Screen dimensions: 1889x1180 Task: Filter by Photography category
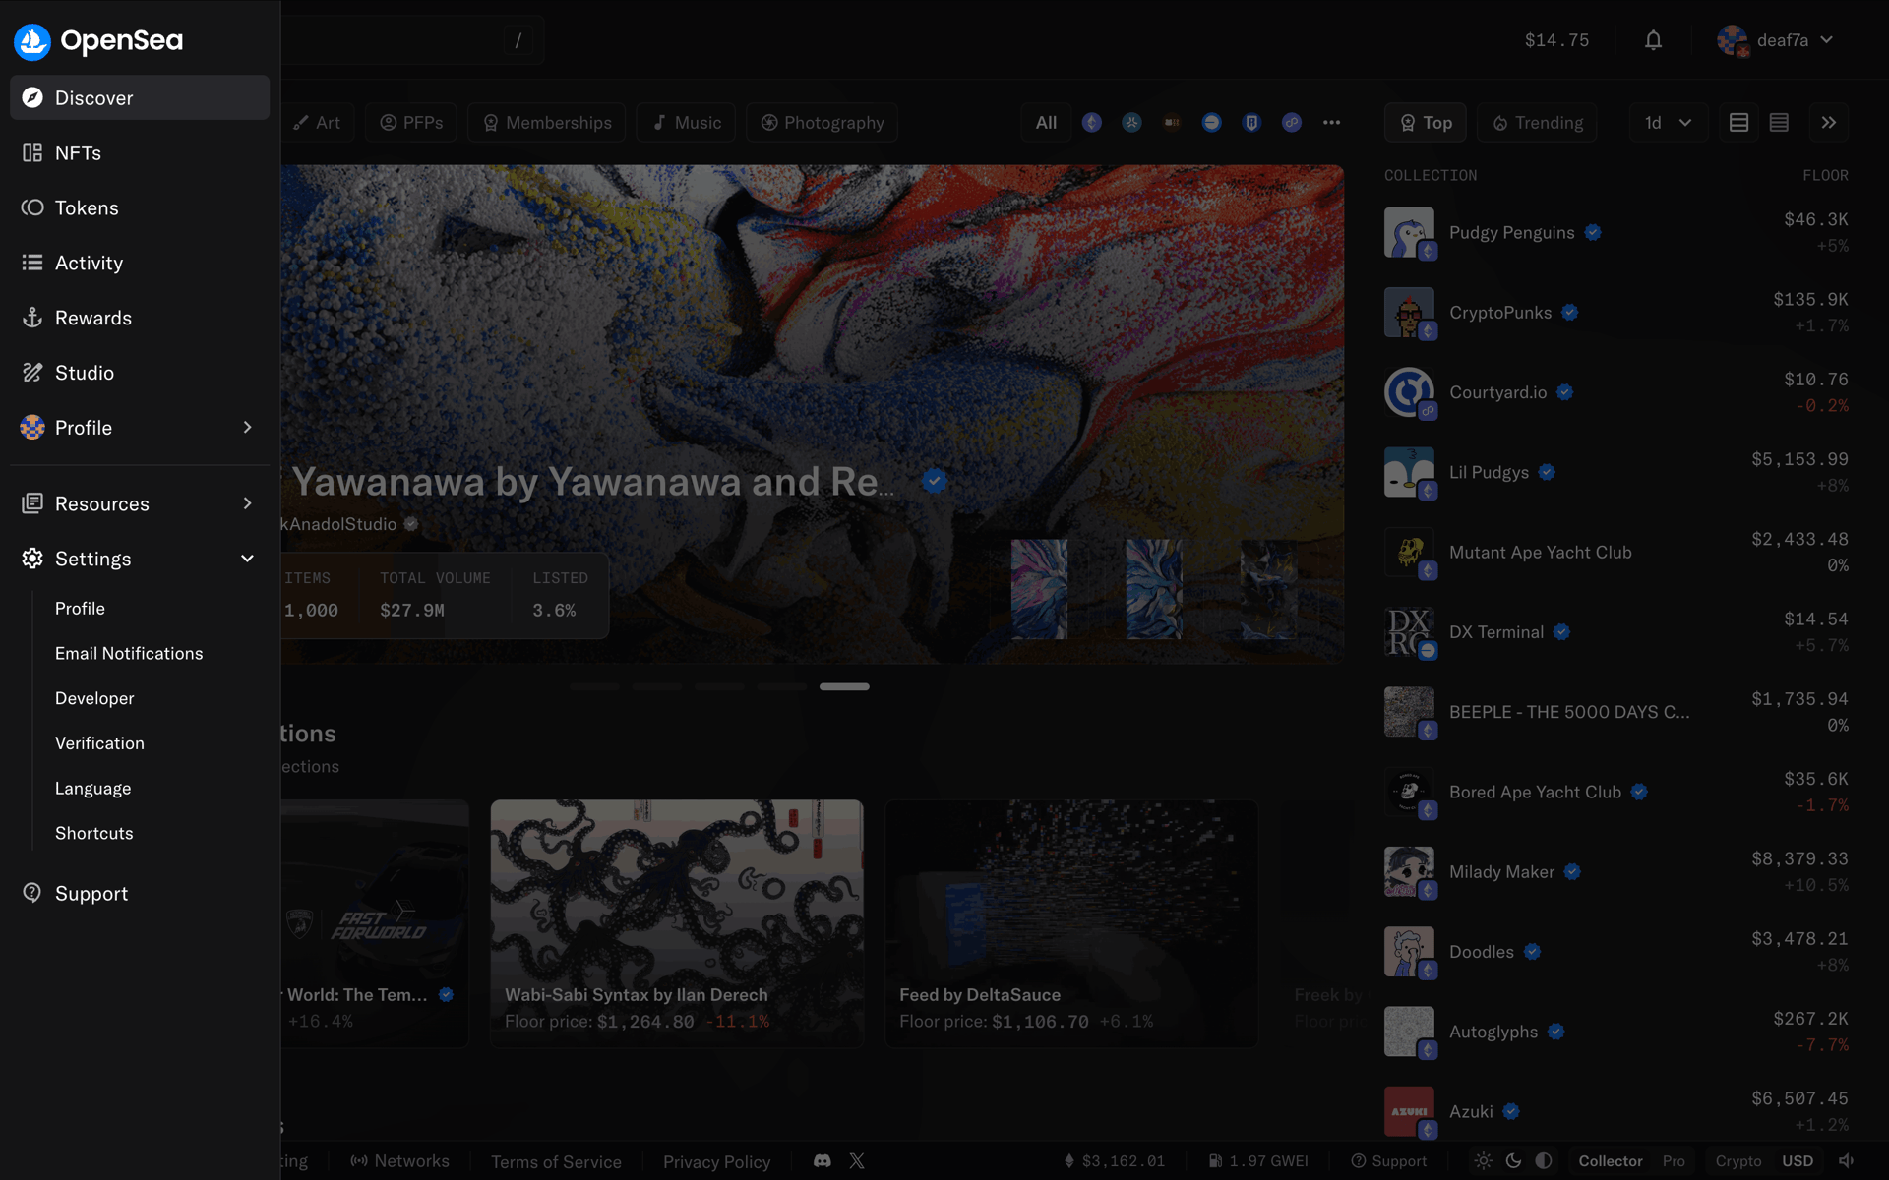click(822, 123)
